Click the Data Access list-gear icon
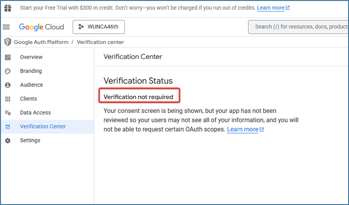349x205 pixels. point(8,113)
